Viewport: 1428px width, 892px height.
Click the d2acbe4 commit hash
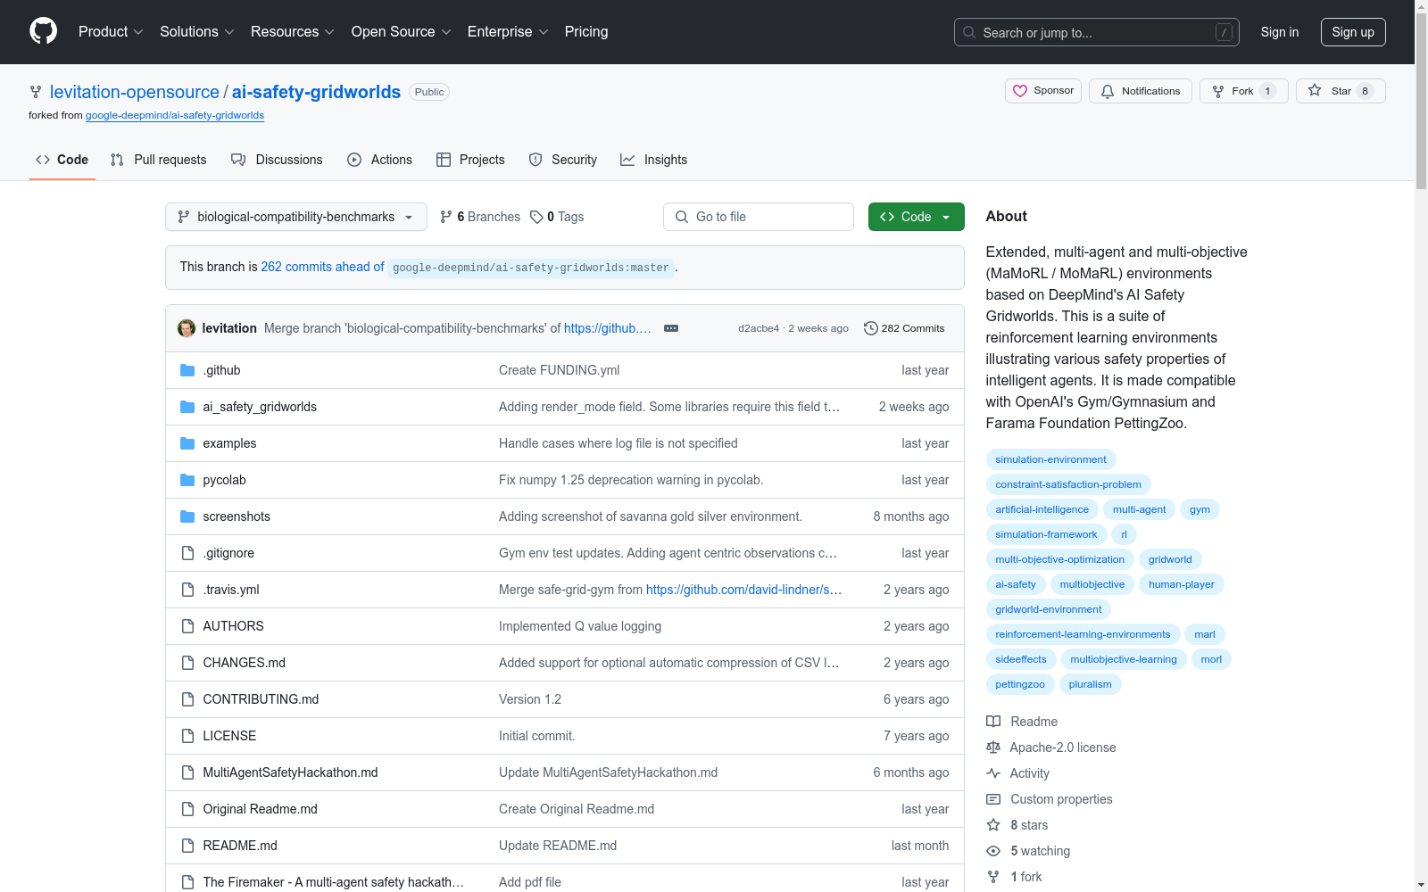click(759, 328)
